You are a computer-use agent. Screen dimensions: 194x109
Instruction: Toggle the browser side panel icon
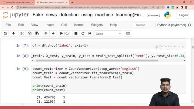point(182,7)
